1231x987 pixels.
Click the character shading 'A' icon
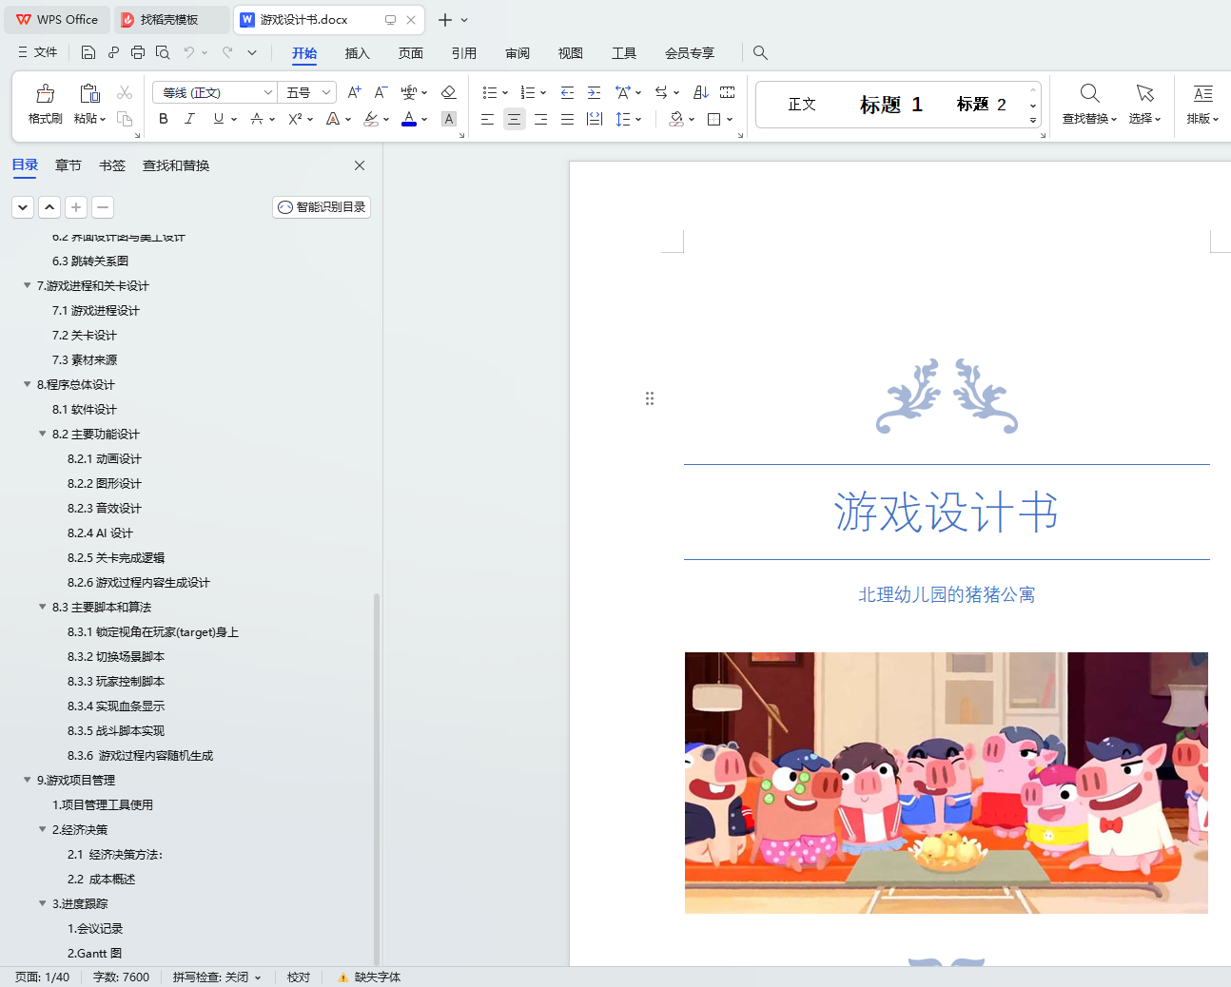pos(449,119)
